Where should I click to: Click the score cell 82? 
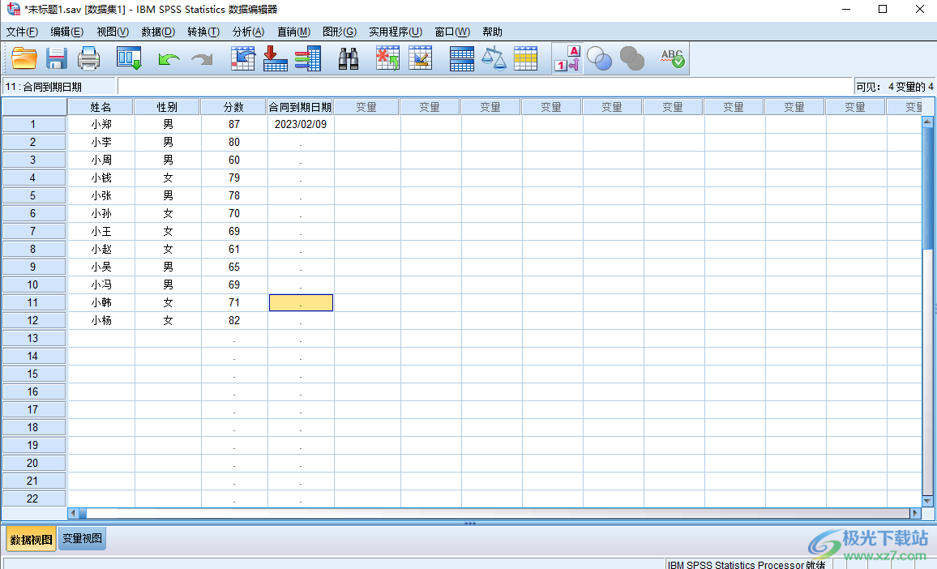click(x=233, y=320)
